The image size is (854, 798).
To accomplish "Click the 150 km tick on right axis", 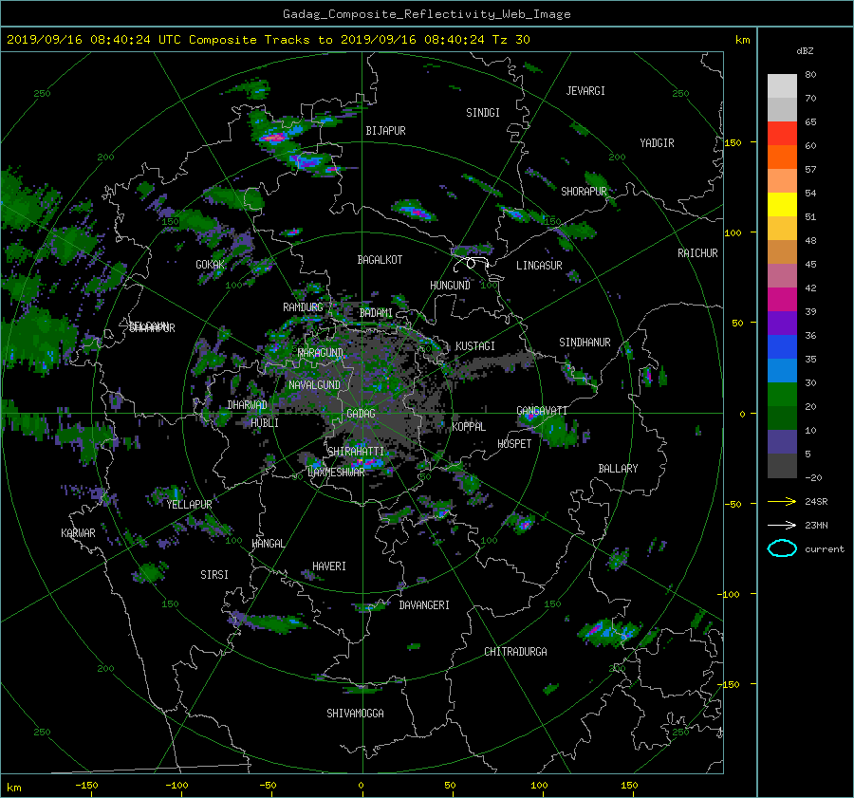I will click(x=733, y=142).
